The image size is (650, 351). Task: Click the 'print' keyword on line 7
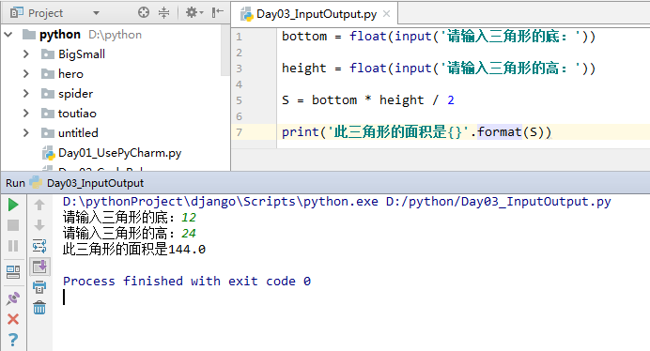301,131
